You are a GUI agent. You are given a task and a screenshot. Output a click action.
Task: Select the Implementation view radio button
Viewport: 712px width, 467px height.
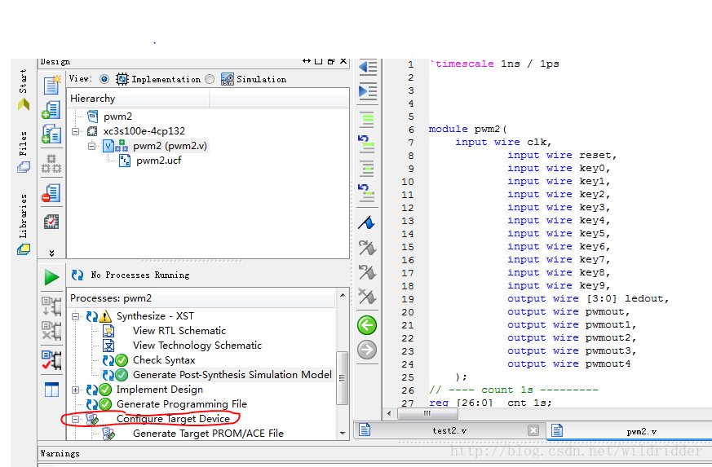click(x=104, y=79)
